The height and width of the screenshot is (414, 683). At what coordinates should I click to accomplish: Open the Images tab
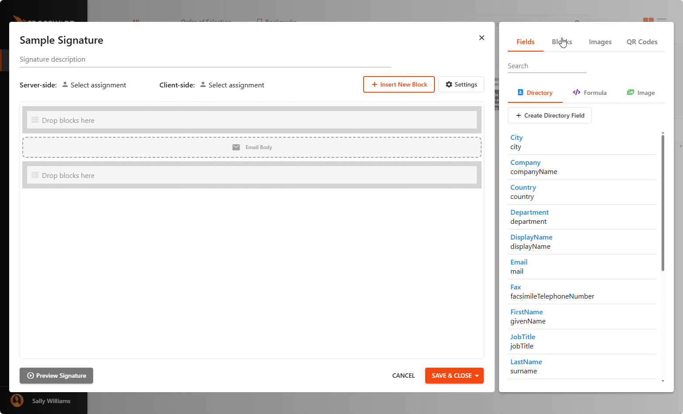[600, 42]
